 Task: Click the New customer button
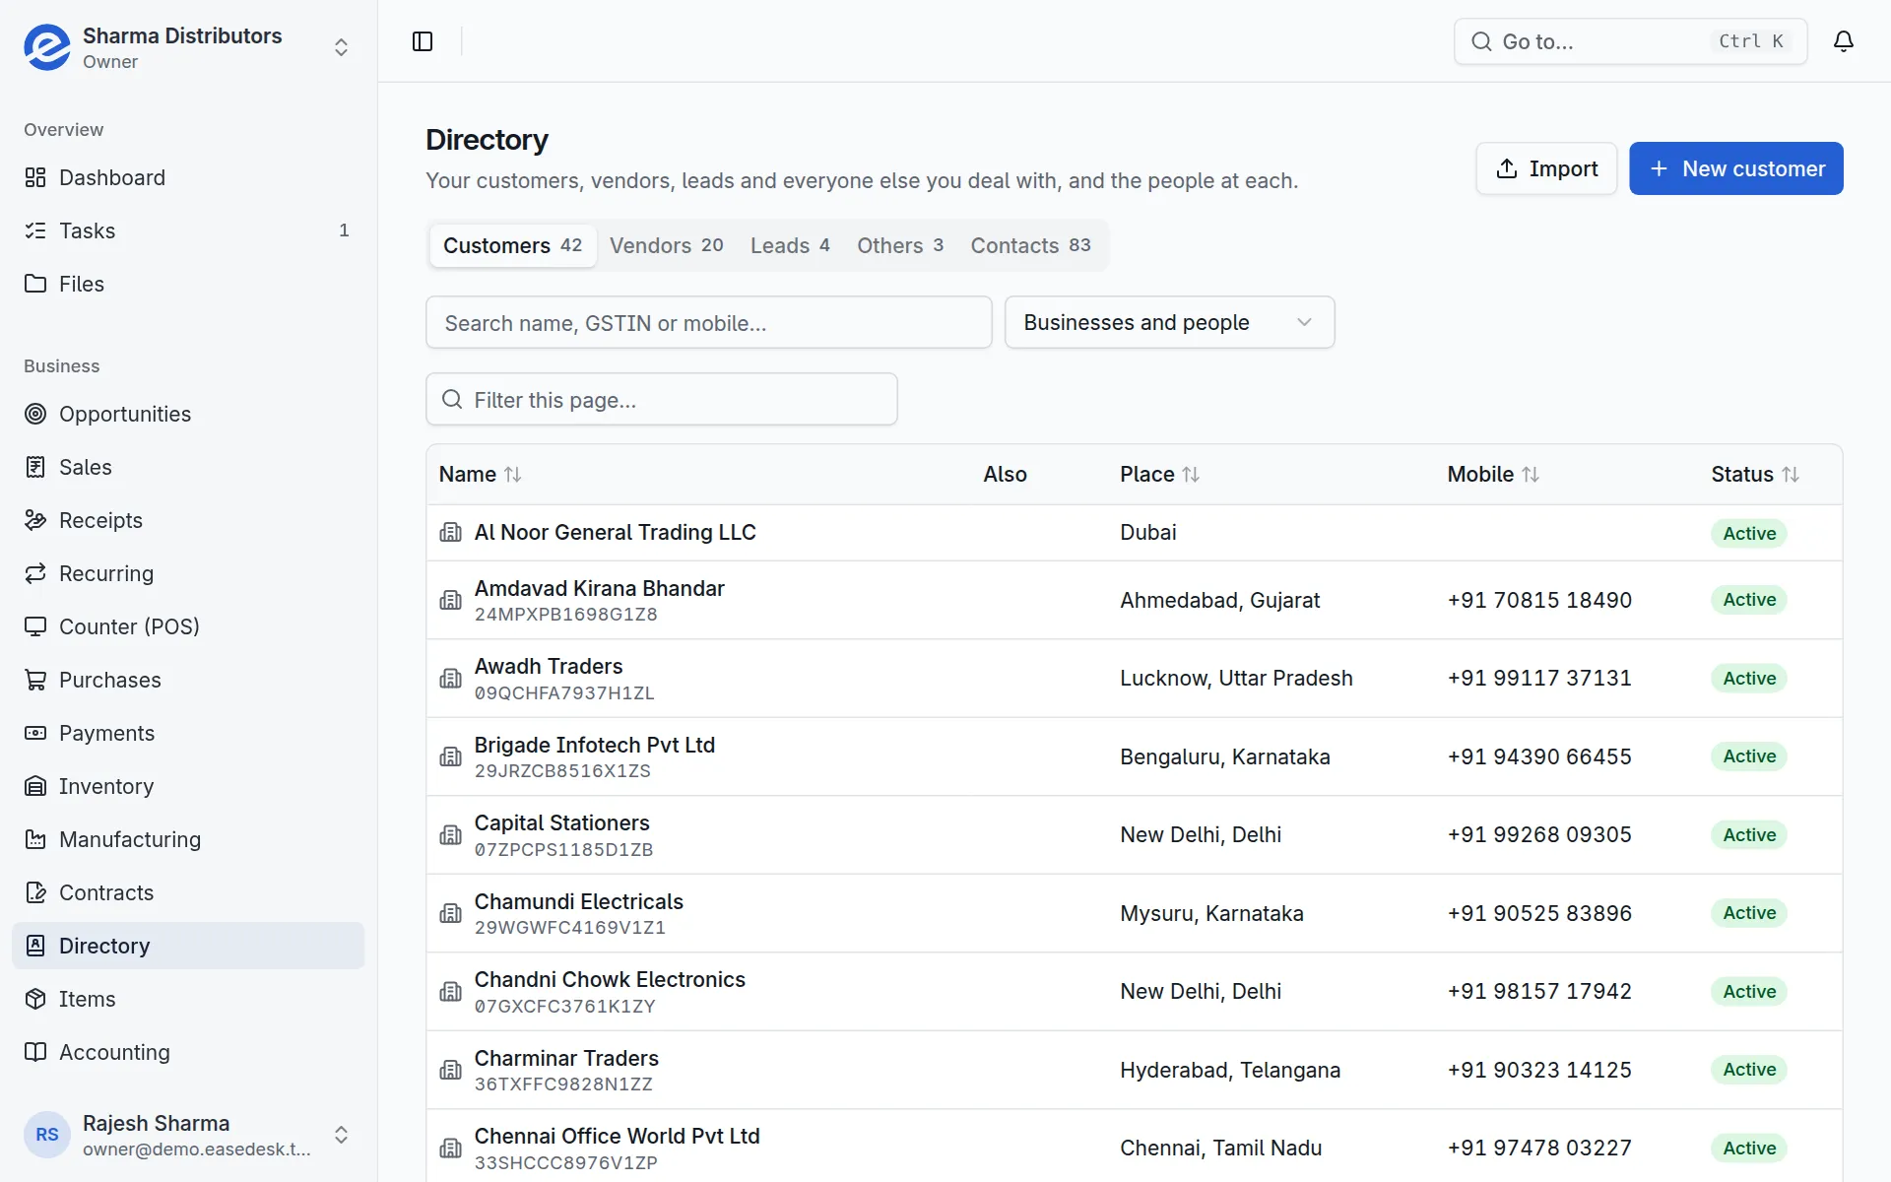pyautogui.click(x=1735, y=168)
